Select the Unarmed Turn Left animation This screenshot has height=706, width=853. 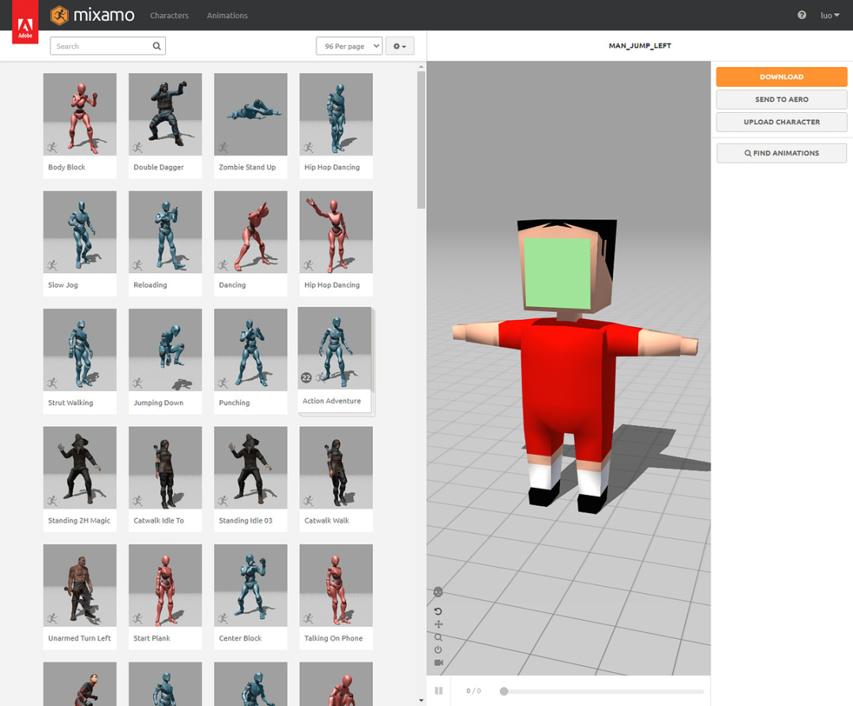(80, 597)
